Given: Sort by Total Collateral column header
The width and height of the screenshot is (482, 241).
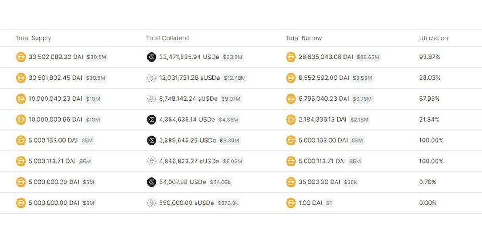Looking at the screenshot, I should point(168,38).
